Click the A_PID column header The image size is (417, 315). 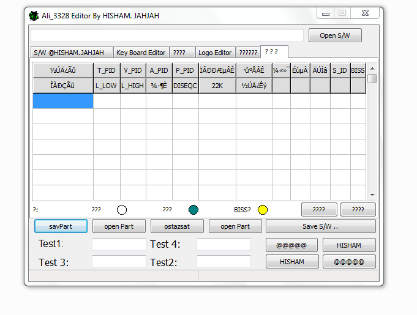coord(159,70)
